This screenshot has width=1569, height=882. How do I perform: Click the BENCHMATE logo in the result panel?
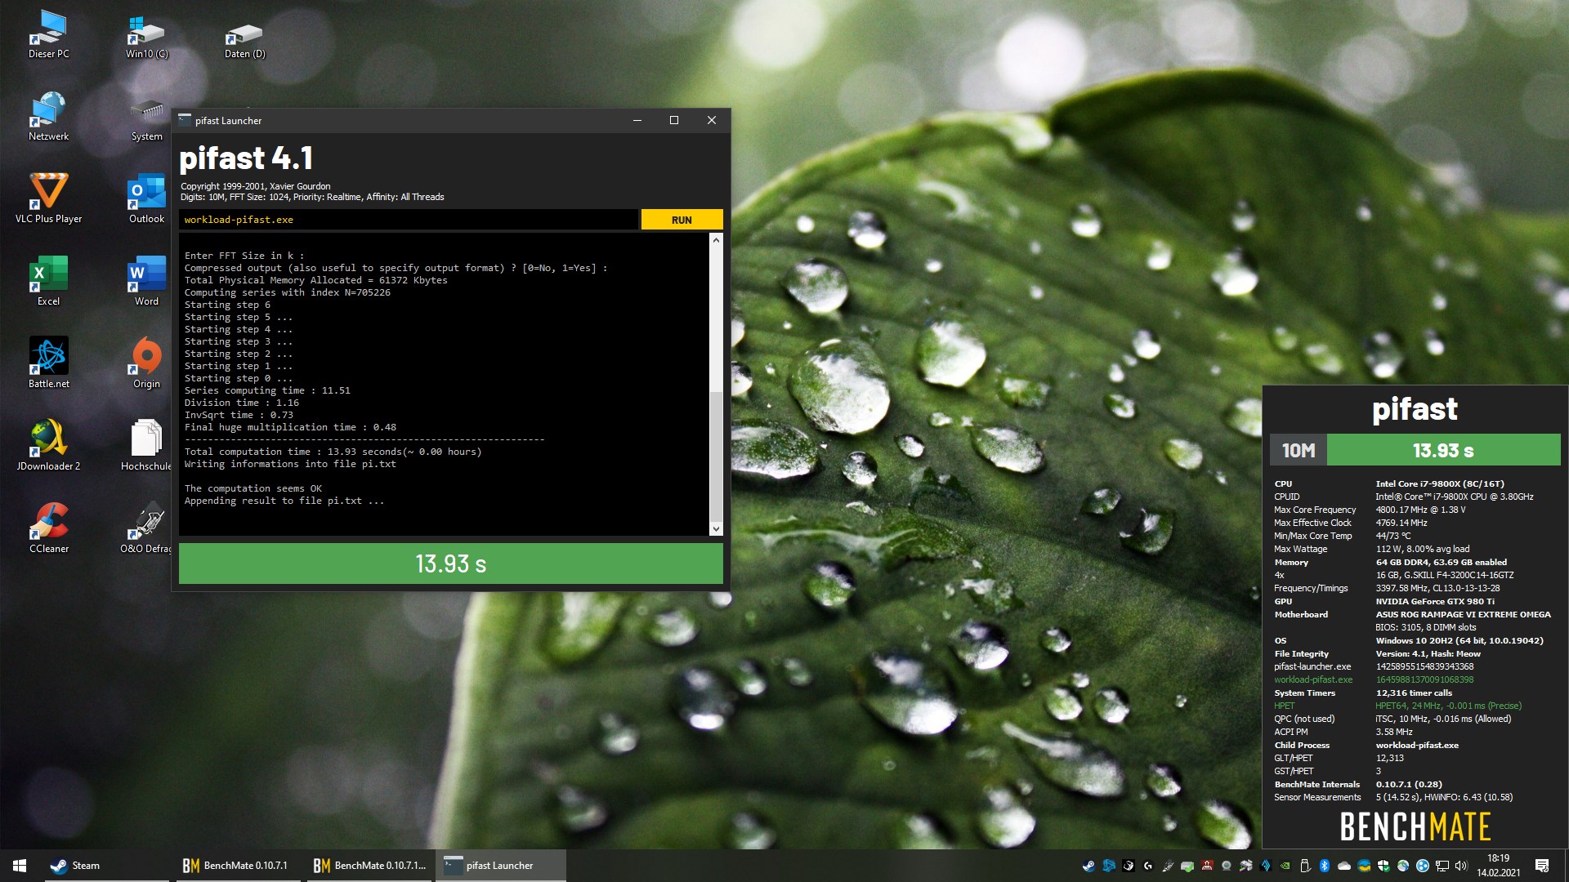pyautogui.click(x=1415, y=826)
